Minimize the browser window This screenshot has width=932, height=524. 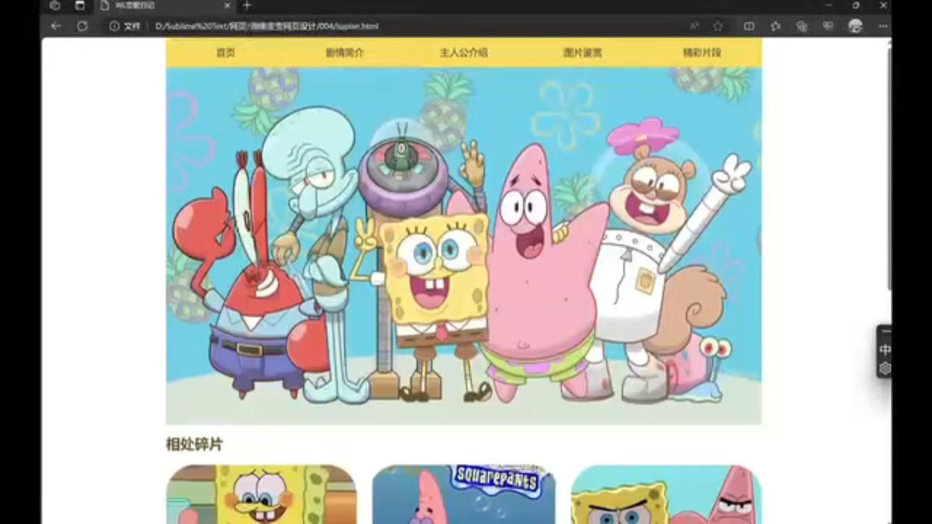coord(828,5)
